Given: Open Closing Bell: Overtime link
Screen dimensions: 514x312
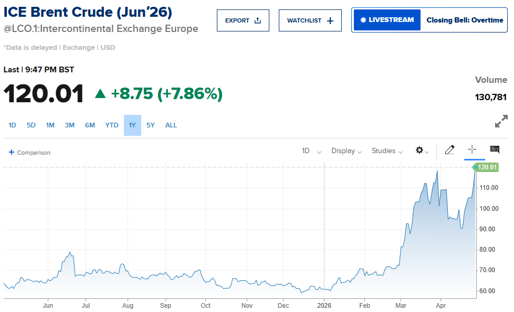Looking at the screenshot, I should coord(465,20).
